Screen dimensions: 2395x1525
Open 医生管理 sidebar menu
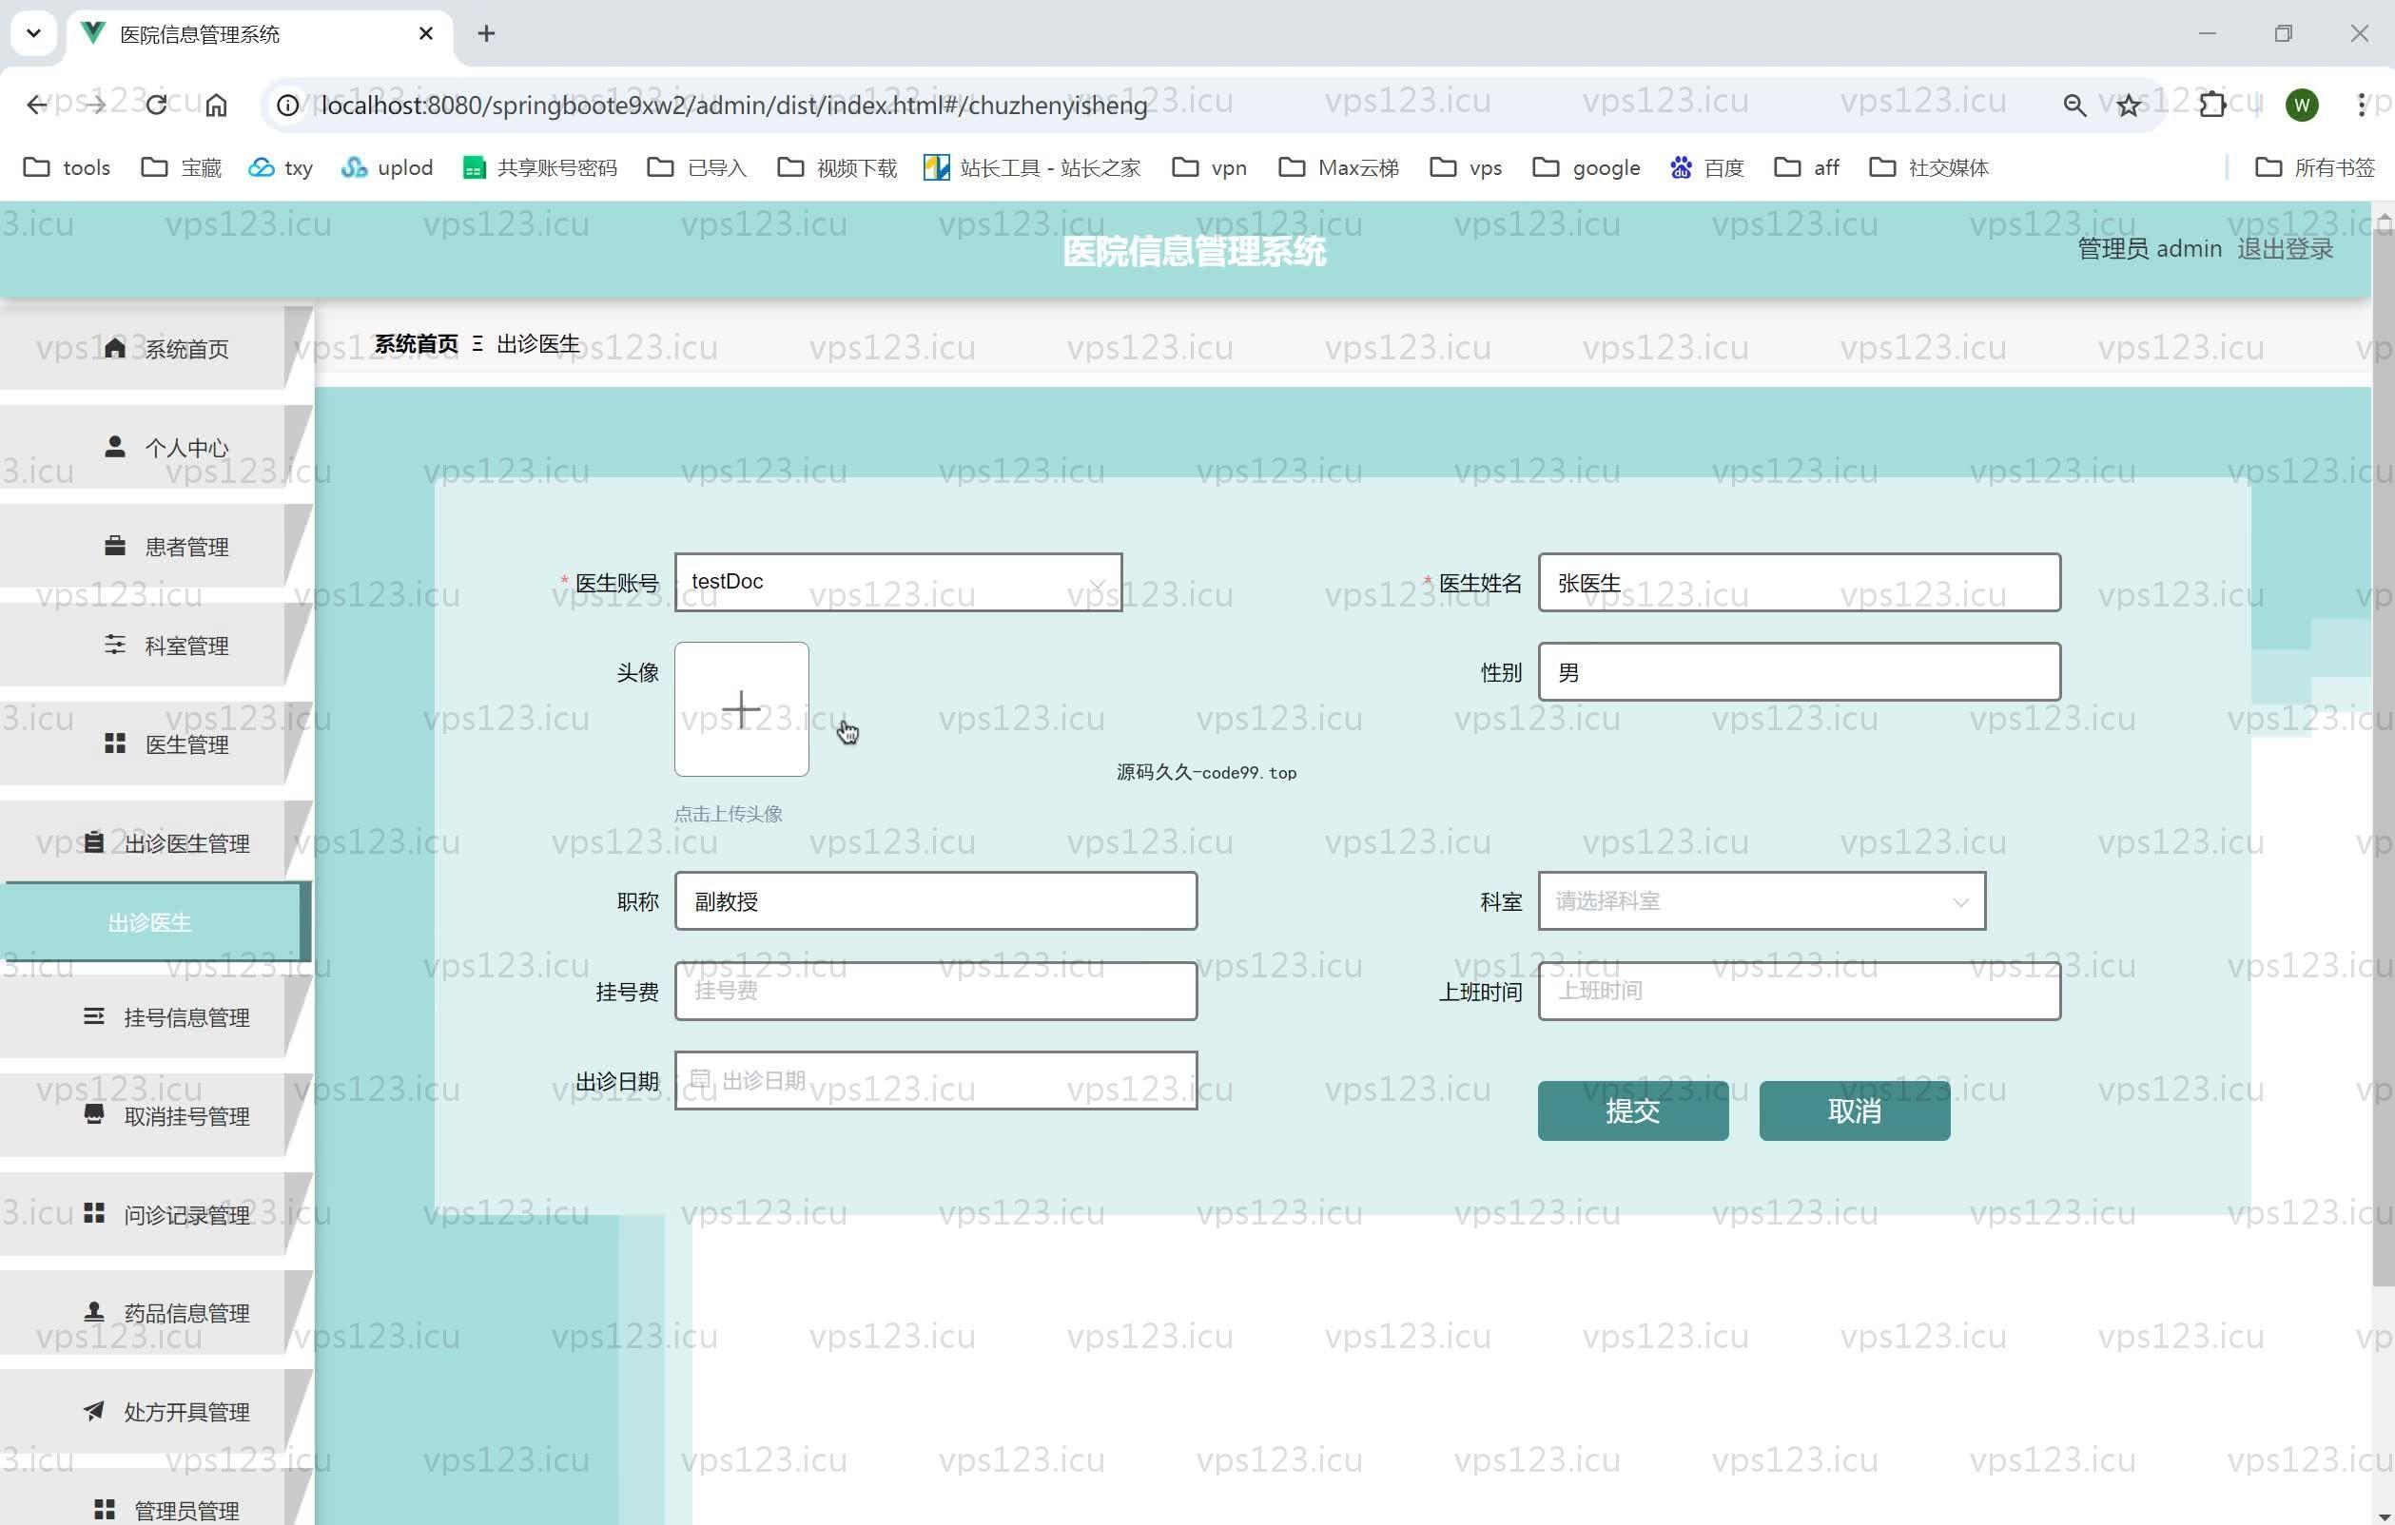tap(155, 743)
